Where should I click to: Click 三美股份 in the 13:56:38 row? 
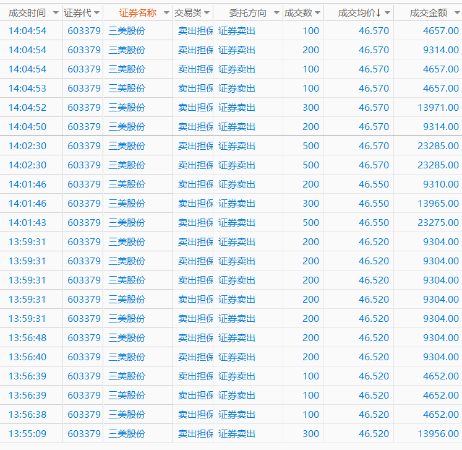tap(127, 414)
